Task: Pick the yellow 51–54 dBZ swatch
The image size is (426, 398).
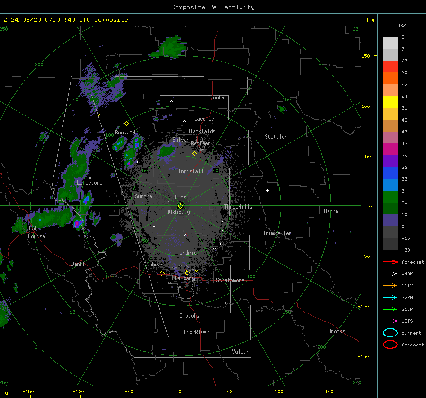Action: coord(390,102)
